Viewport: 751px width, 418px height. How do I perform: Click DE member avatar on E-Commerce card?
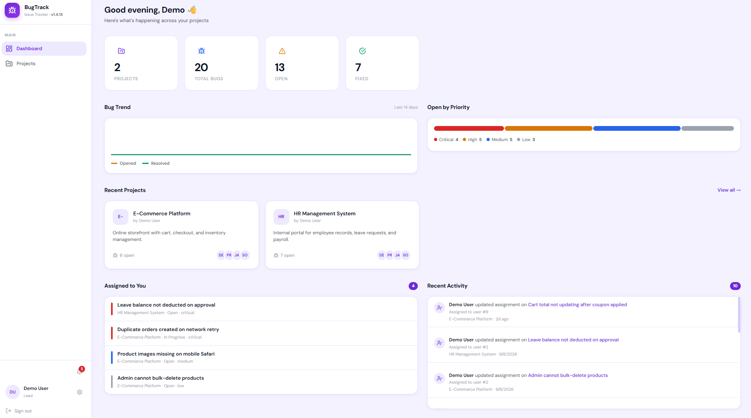(221, 255)
